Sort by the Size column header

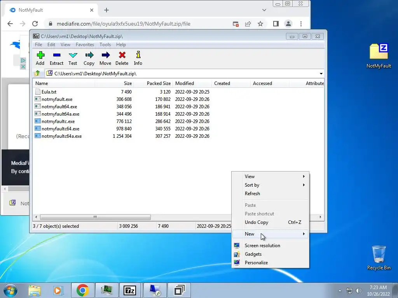[x=115, y=83]
